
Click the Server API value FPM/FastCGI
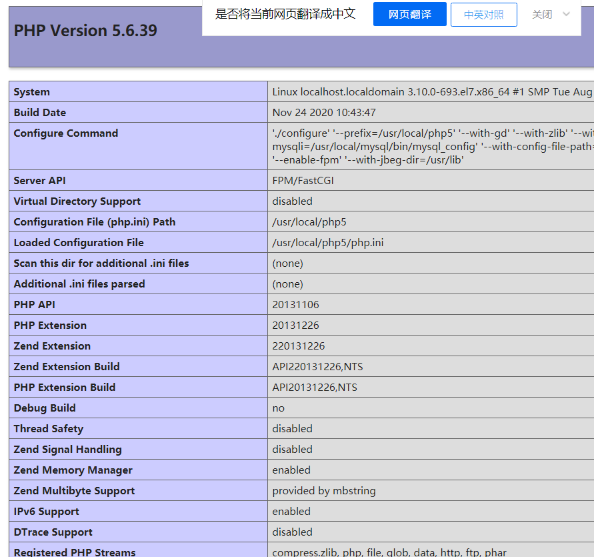tap(303, 181)
